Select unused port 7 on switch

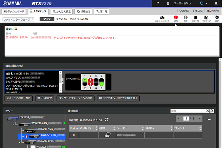pyautogui.click(x=102, y=80)
